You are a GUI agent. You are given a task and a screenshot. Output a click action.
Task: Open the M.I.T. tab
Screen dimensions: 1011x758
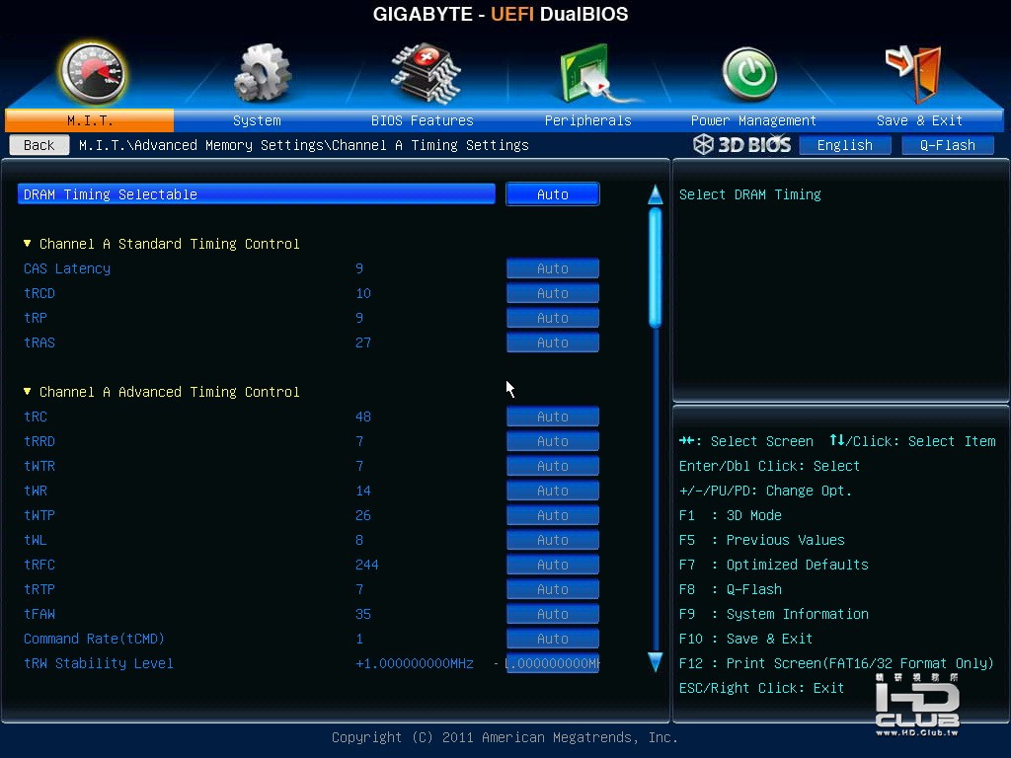tap(90, 120)
